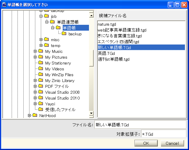Image resolution: width=189 pixels, height=150 pixels.
Task: Select the My Videos folder label
Action: pos(55,69)
